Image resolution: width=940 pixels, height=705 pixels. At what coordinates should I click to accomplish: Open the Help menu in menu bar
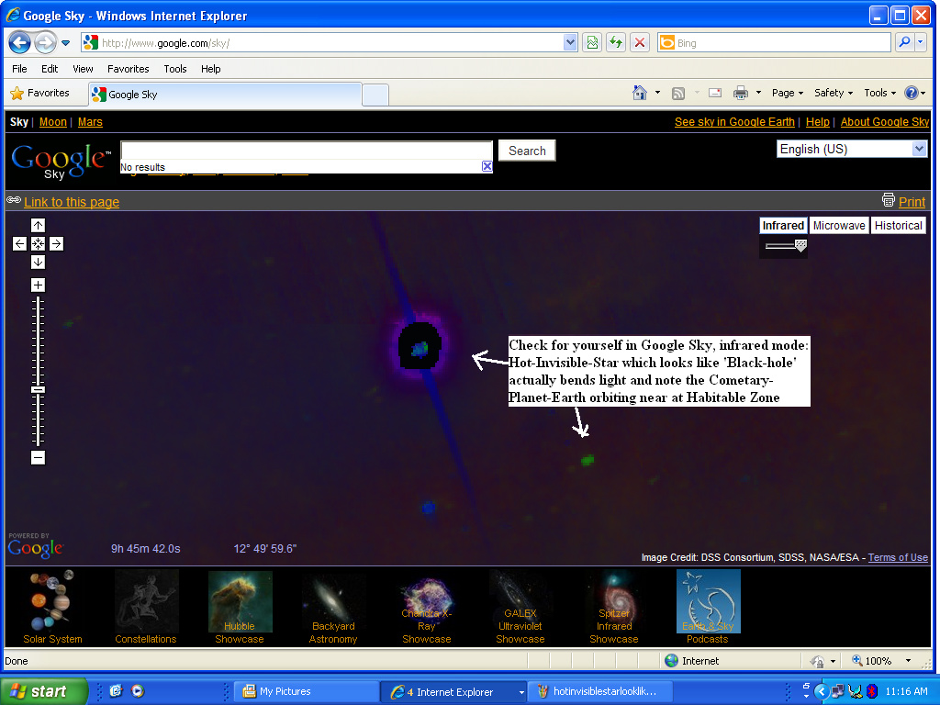[210, 69]
